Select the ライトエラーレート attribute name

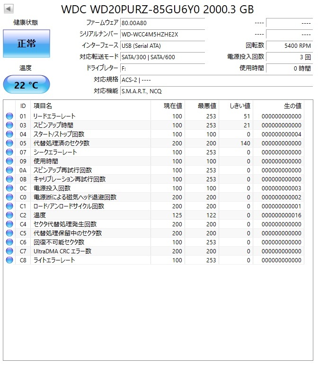pos(54,260)
